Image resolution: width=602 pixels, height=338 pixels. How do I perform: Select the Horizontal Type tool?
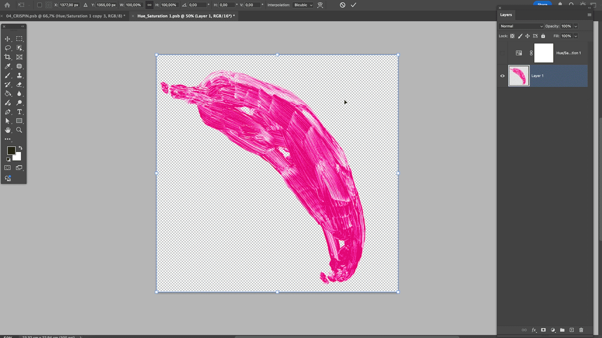coord(19,112)
